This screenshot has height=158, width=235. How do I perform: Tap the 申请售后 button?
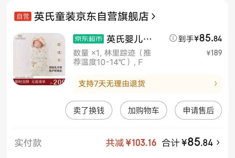198,110
